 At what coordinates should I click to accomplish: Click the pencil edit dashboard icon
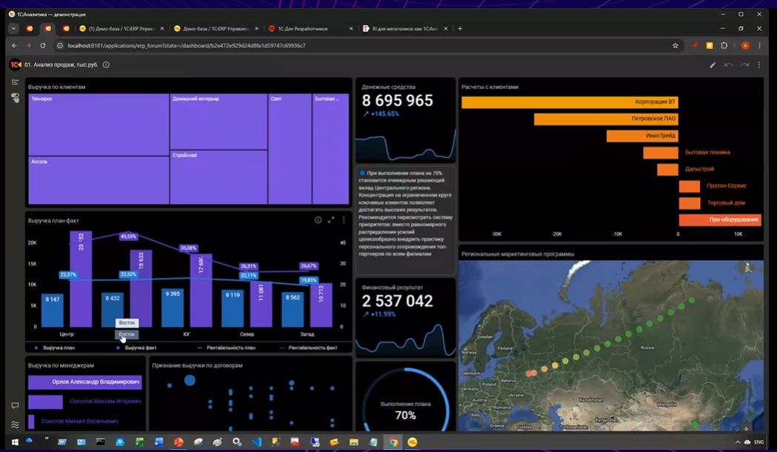click(713, 65)
